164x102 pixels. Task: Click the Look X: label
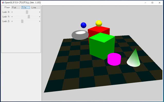pos(6,12)
